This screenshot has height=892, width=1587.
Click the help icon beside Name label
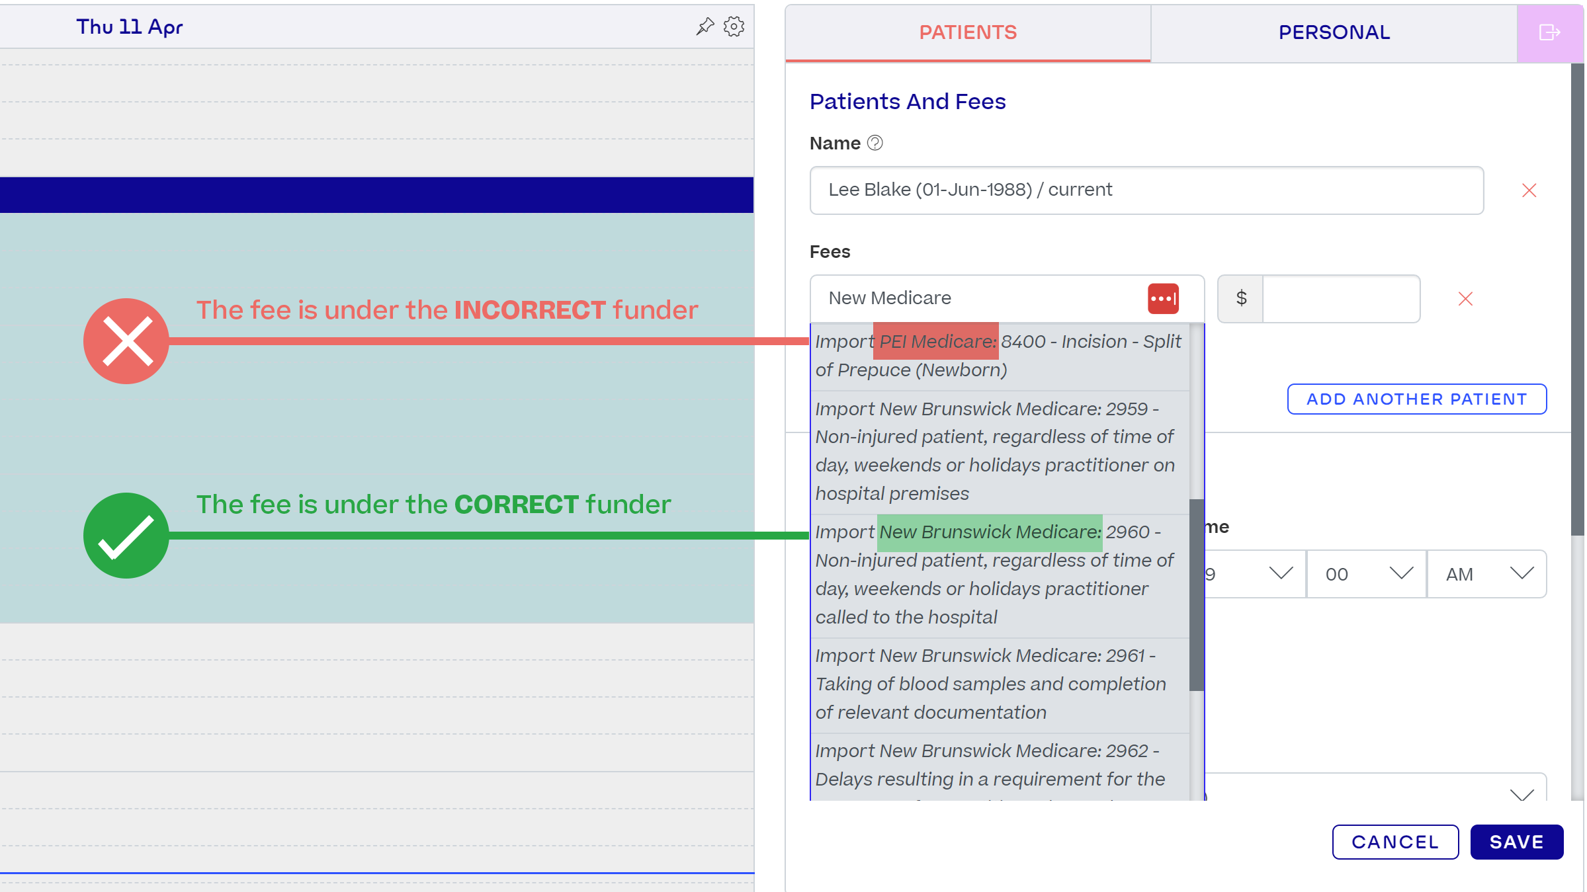coord(875,143)
